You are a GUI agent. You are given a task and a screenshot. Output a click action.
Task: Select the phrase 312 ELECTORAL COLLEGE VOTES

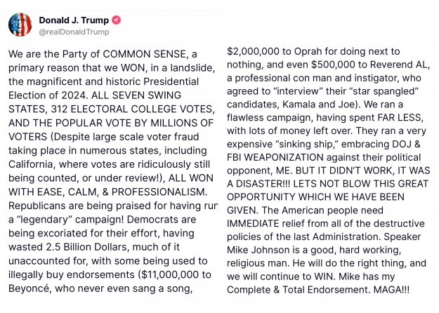[133, 109]
